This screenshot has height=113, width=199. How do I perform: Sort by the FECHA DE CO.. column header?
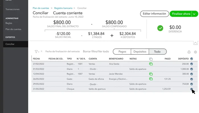(56, 59)
